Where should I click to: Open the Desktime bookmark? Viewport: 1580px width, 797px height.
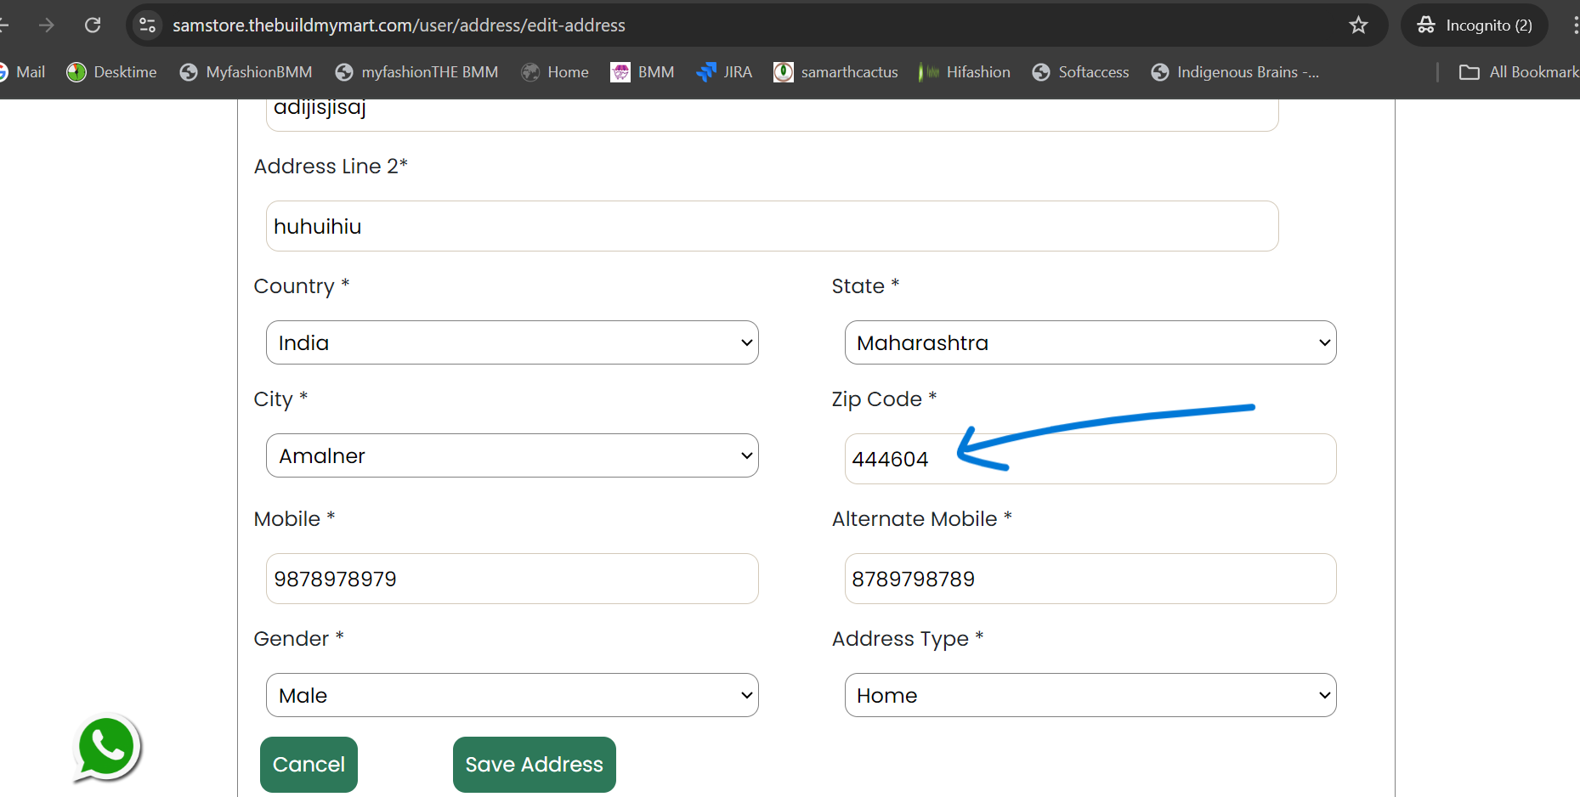(x=112, y=72)
